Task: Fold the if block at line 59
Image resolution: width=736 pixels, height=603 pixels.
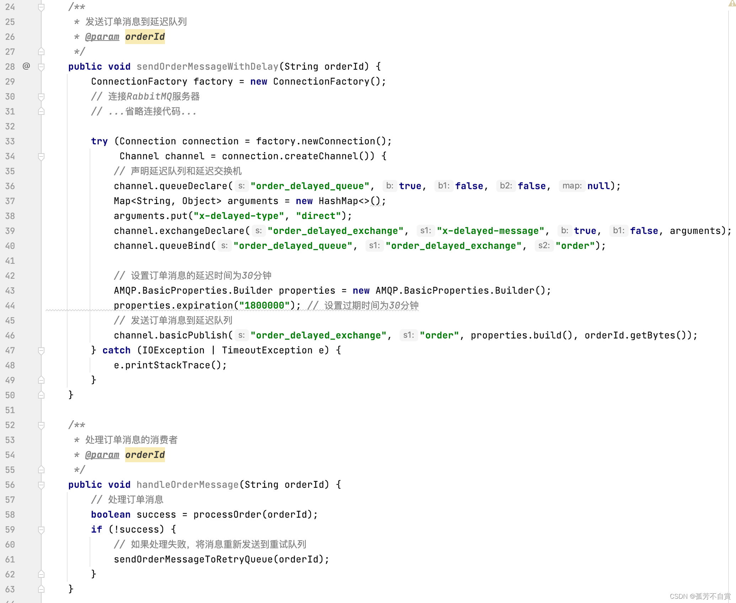Action: 41,530
